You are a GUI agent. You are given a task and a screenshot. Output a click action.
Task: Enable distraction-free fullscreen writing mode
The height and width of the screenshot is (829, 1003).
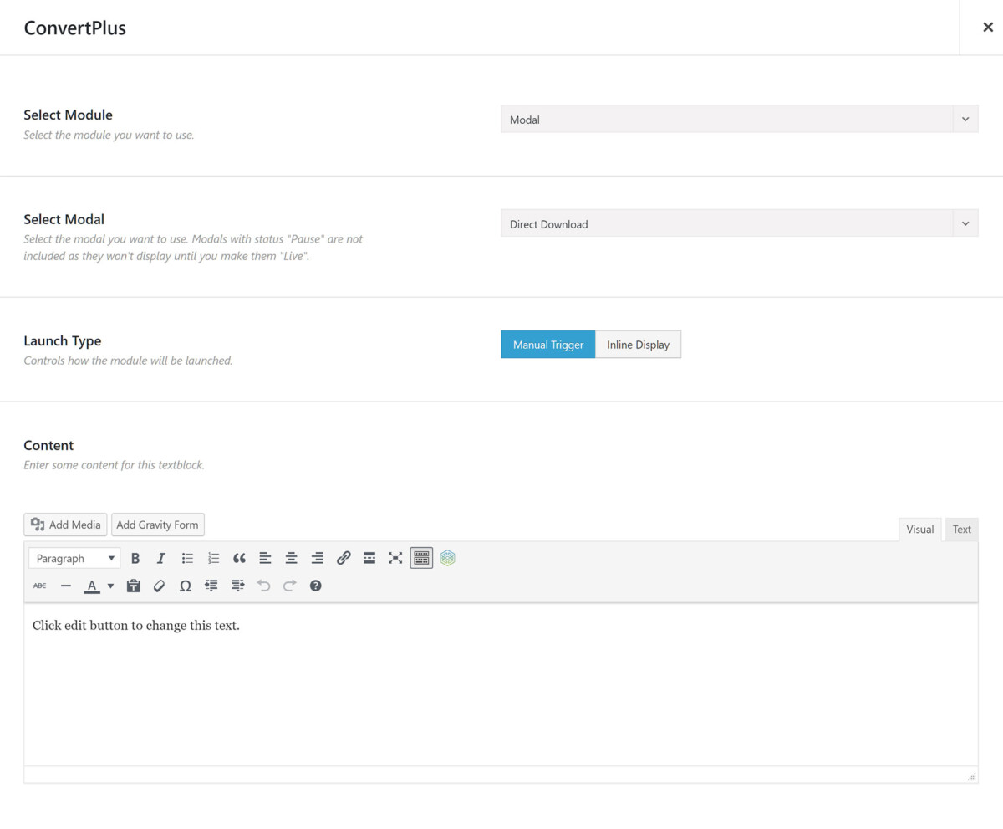(x=395, y=558)
